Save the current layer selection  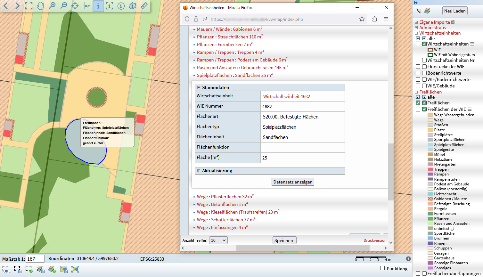tap(41, 269)
